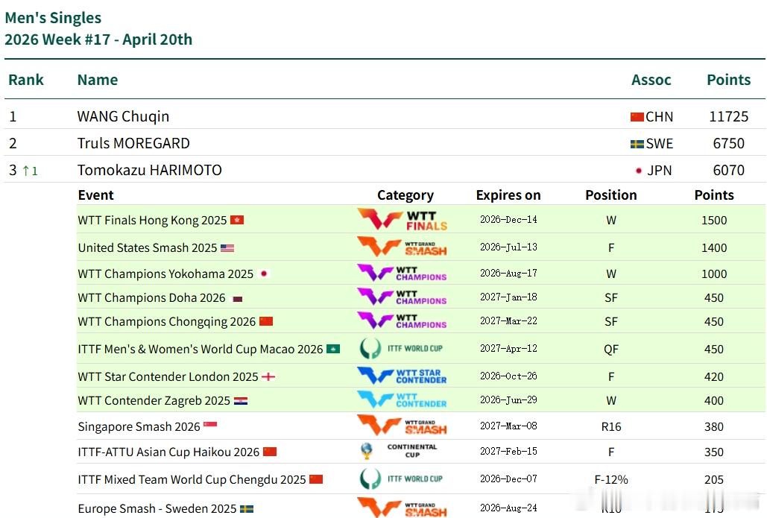This screenshot has width=767, height=518.
Task: Open Truls MOREGARD's ranking row
Action: pos(385,143)
